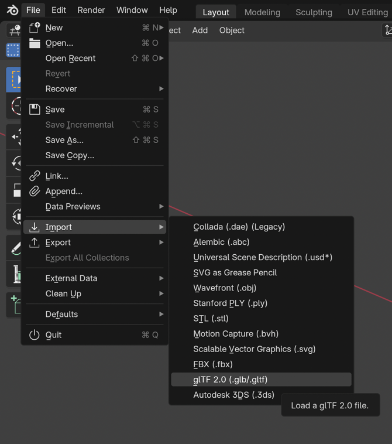Click the Link chain icon
This screenshot has height=444, width=392.
click(x=35, y=176)
